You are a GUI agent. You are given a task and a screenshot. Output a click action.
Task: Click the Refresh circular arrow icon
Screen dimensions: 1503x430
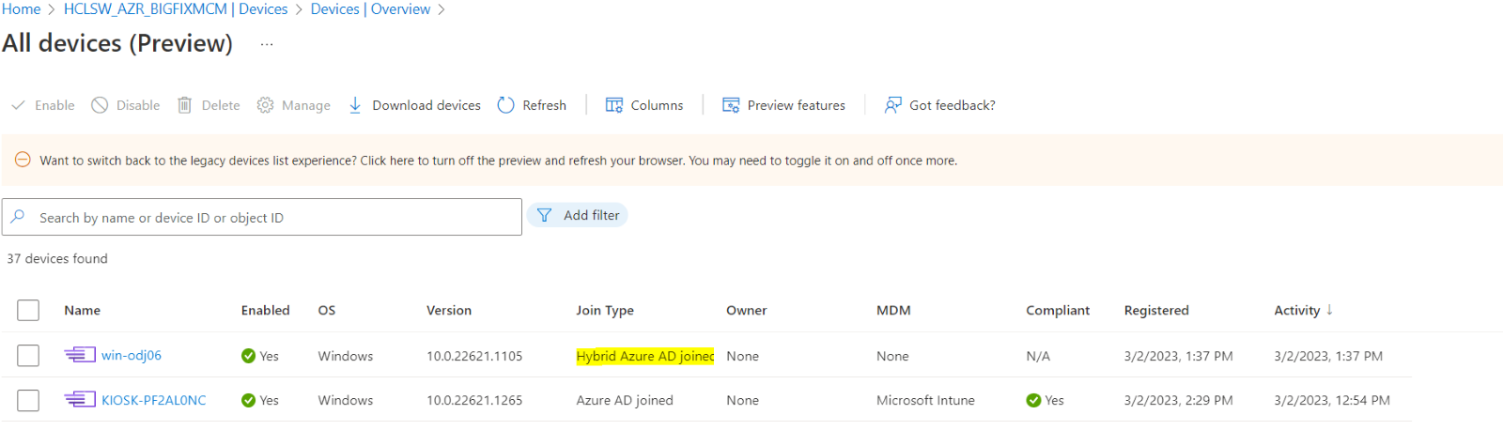[505, 105]
